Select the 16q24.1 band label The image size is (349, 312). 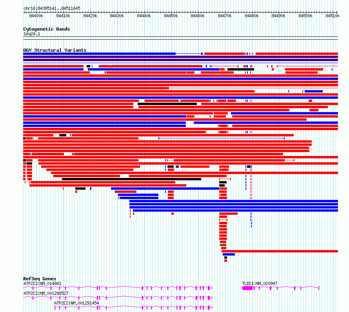32,34
